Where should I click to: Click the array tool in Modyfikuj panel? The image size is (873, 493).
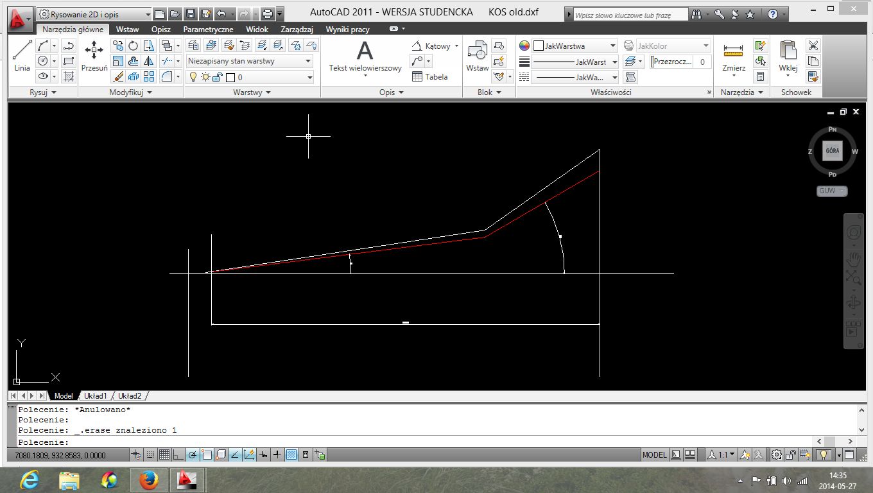[x=149, y=76]
